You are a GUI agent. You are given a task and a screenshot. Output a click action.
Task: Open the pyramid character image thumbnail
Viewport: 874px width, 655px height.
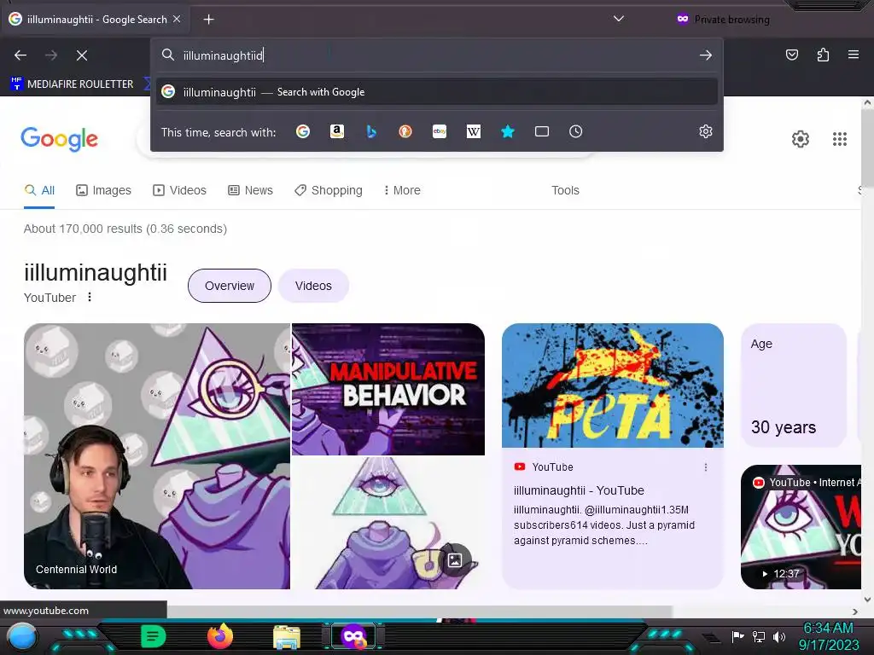388,523
